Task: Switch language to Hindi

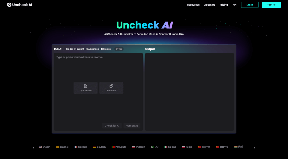Action: click(238, 147)
